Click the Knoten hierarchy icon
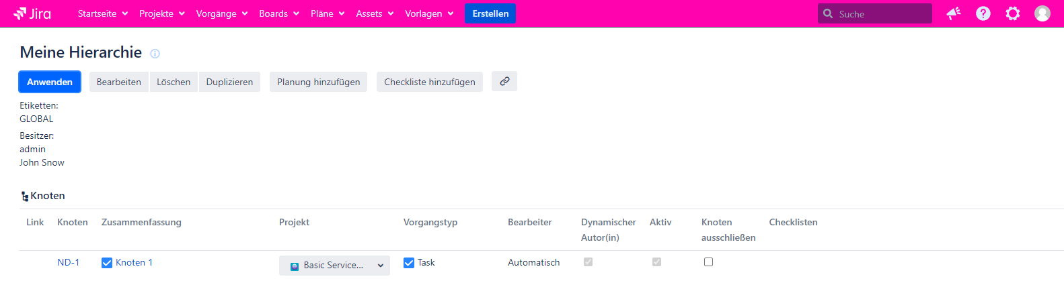Image resolution: width=1064 pixels, height=283 pixels. point(25,196)
